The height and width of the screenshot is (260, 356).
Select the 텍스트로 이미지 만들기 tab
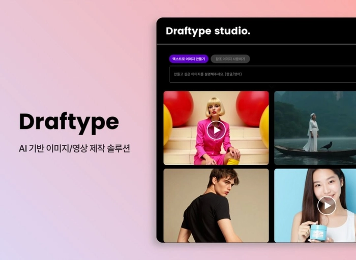pos(189,59)
